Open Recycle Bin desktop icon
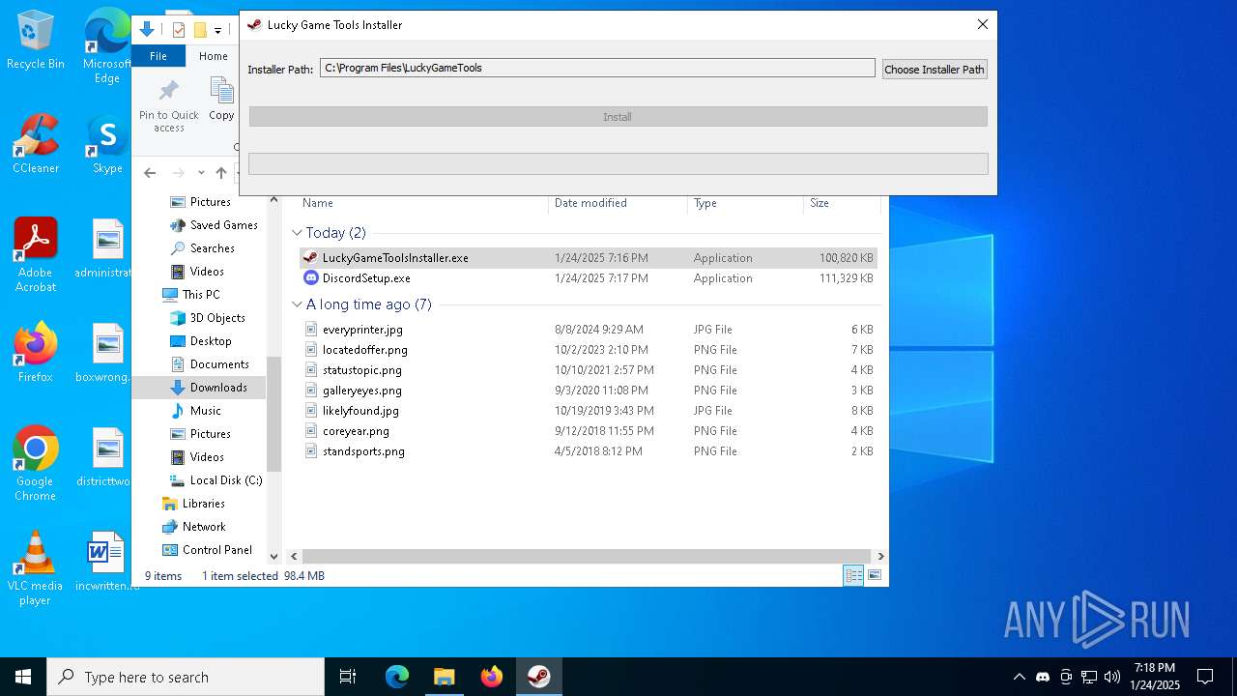This screenshot has height=696, width=1237. click(36, 41)
